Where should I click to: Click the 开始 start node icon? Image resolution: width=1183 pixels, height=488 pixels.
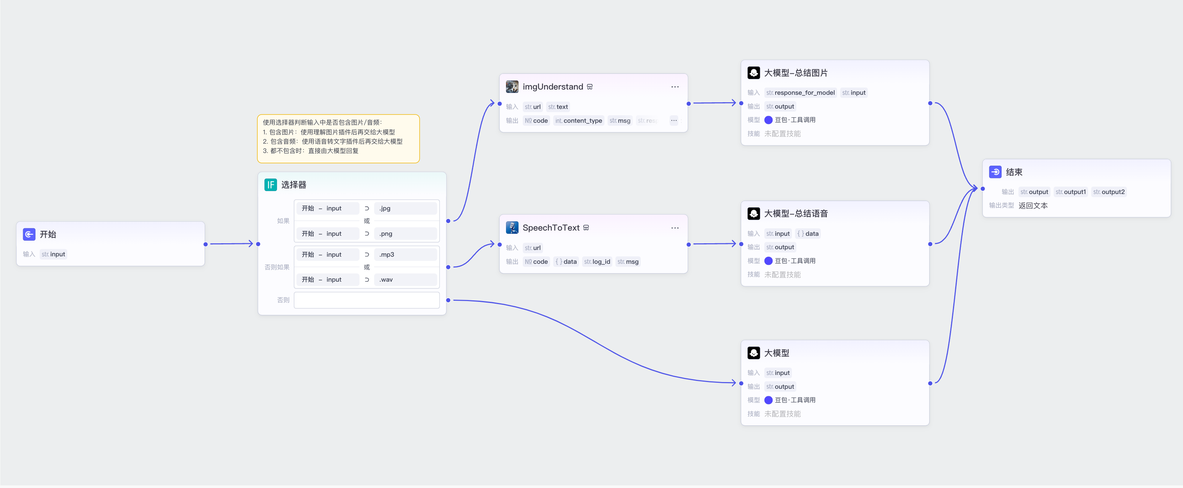point(29,234)
